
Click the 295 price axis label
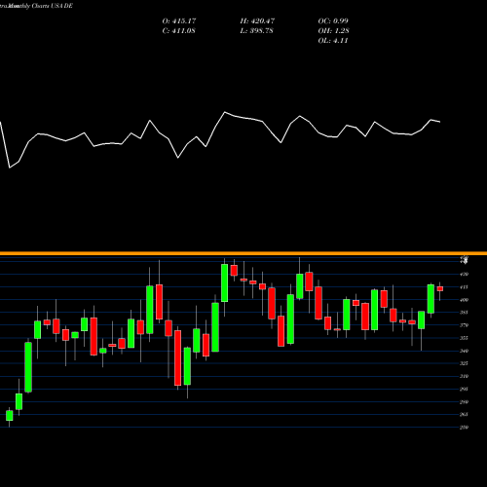point(465,389)
